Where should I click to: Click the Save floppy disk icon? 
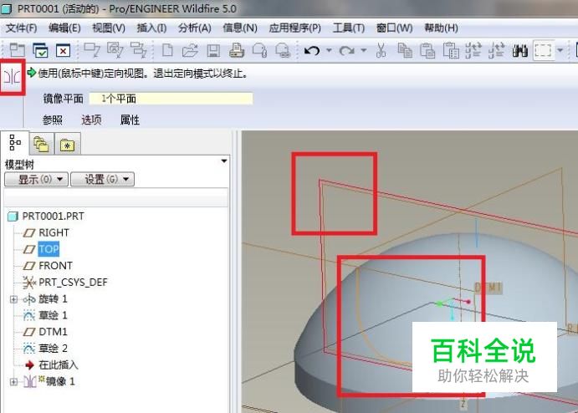(x=213, y=50)
